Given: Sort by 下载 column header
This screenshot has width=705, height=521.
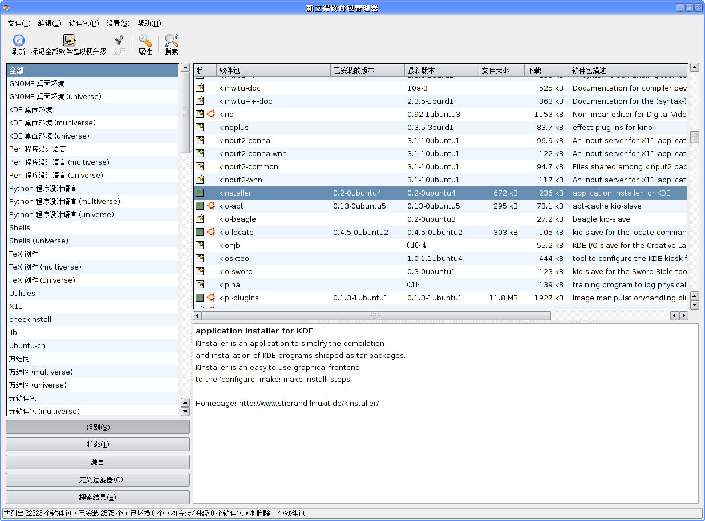Looking at the screenshot, I should coord(547,71).
